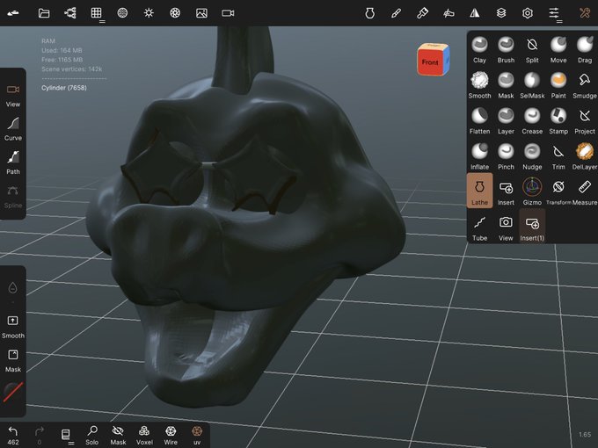Select the Stamp tool

(558, 120)
